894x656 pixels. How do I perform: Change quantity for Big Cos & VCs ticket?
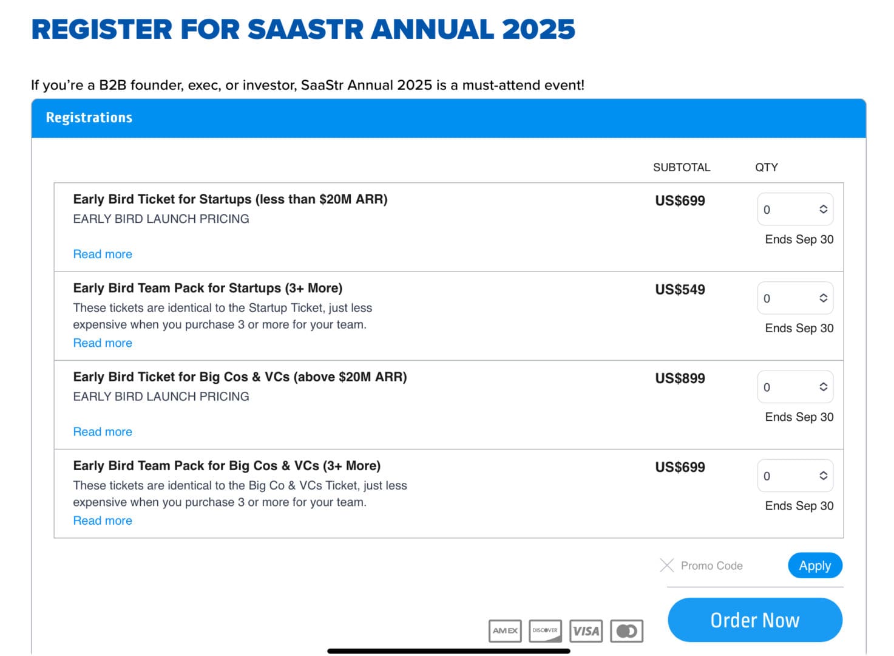tap(795, 387)
